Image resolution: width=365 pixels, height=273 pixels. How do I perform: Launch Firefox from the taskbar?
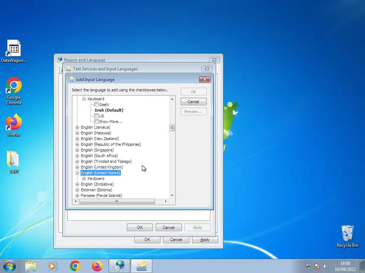97,266
